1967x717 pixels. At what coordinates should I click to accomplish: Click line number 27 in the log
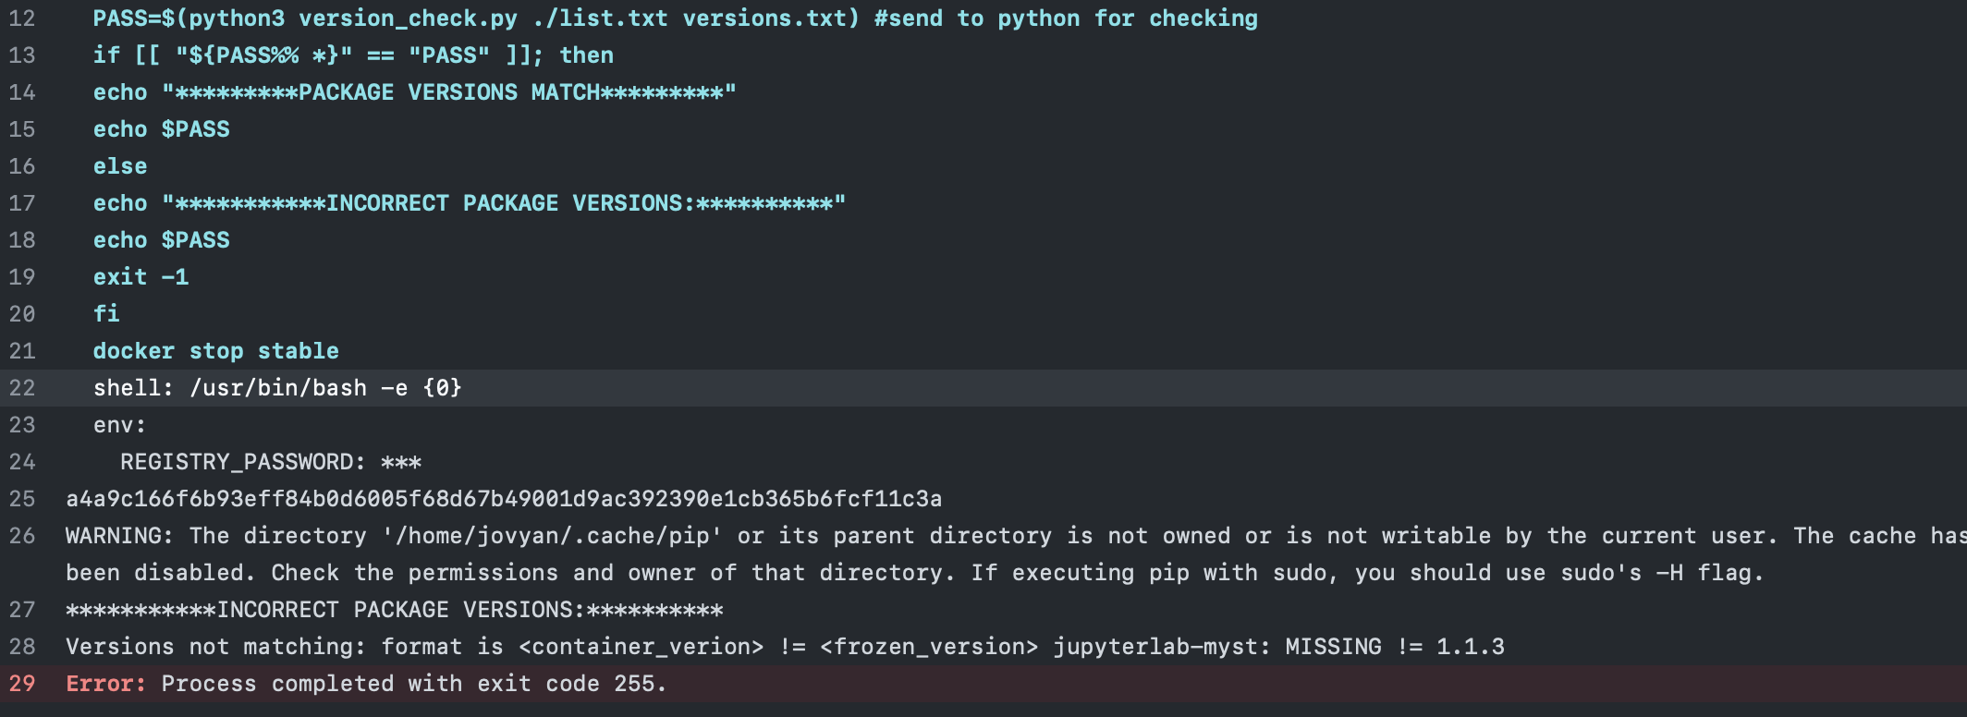pos(22,610)
